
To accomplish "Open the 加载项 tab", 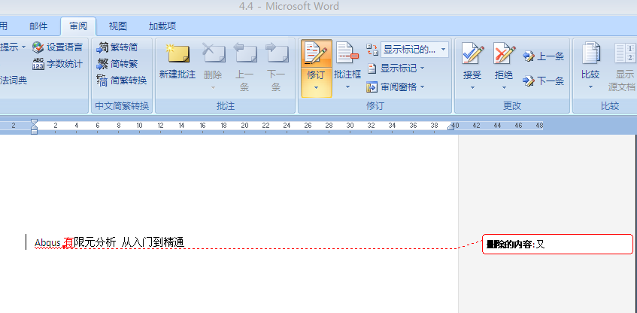I will coord(162,26).
